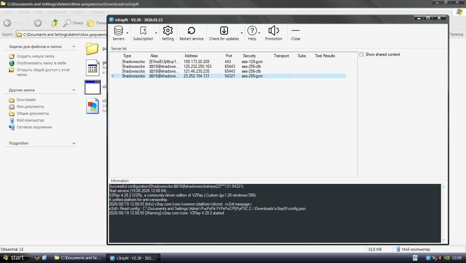Open Downloads in Другие места
The width and height of the screenshot is (466, 263).
pos(26,100)
